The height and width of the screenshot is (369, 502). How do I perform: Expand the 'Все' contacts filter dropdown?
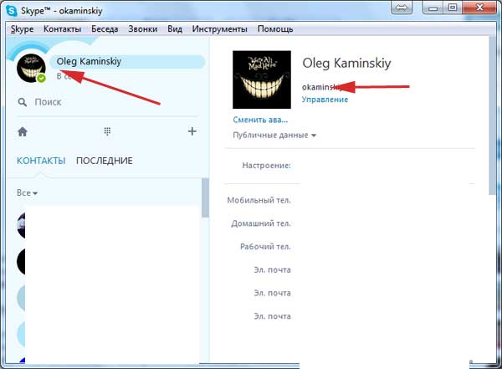coord(27,193)
